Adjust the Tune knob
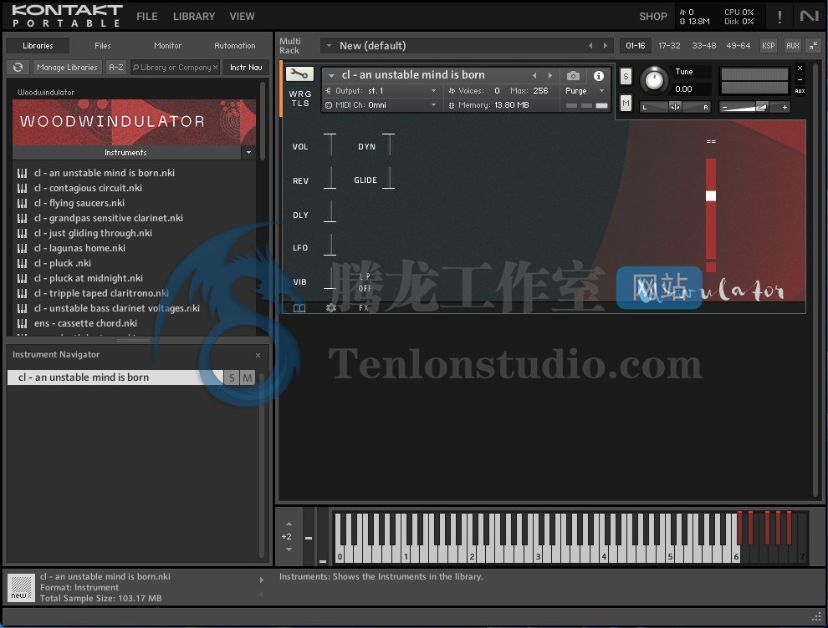Viewport: 828px width, 628px height. click(x=654, y=81)
